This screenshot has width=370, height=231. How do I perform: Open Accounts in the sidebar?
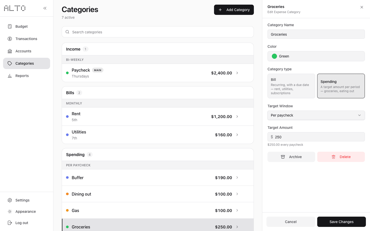click(x=26, y=51)
